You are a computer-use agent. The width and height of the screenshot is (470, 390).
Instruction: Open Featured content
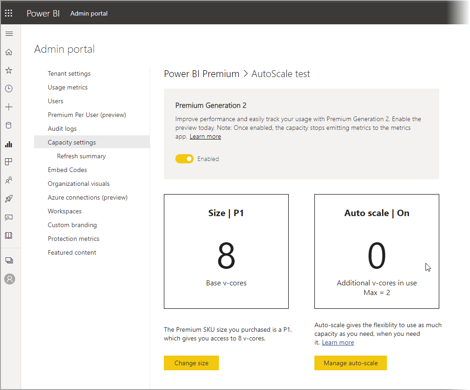coord(72,253)
